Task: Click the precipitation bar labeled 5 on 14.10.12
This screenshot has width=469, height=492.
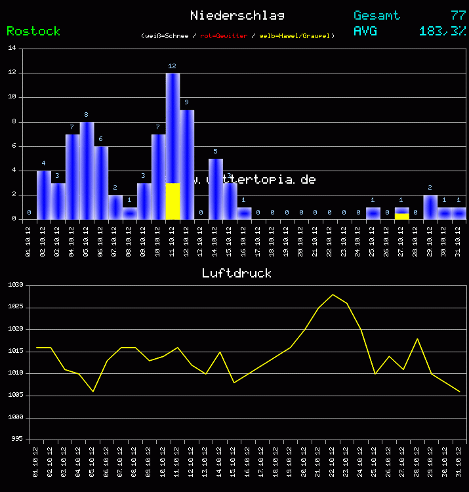Action: (x=216, y=189)
